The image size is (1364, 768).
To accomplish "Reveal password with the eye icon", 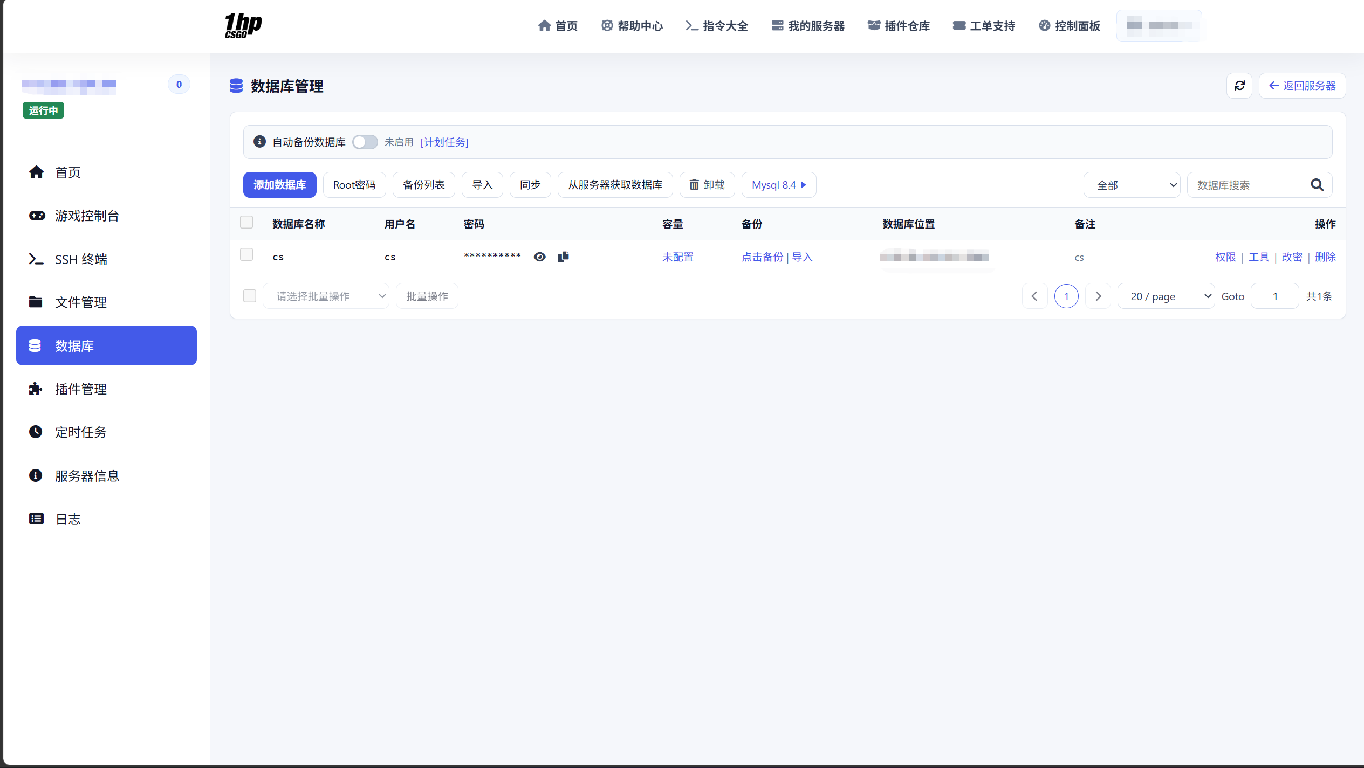I will tap(539, 257).
